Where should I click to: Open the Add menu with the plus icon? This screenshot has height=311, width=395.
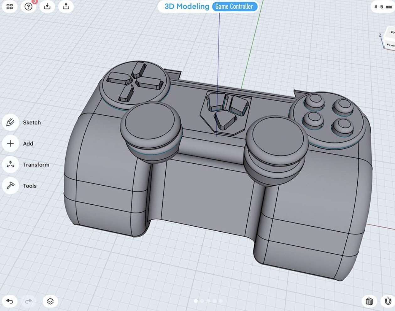click(10, 143)
